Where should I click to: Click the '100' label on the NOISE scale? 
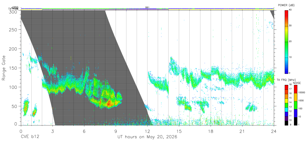(300, 109)
